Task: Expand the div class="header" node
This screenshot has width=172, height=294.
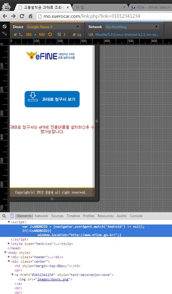Action: pos(9,257)
